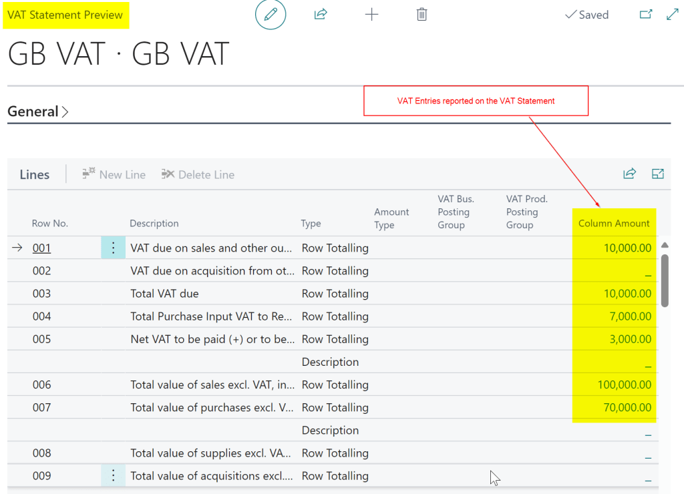Screen dimensions: 684x494
Task: Maximize the Lines part icon
Action: point(657,174)
